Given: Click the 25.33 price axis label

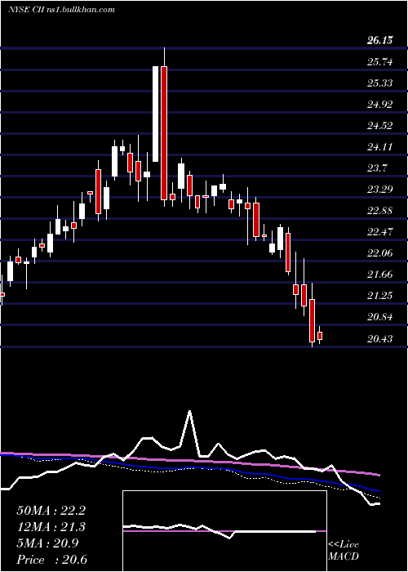Looking at the screenshot, I should coord(379,83).
